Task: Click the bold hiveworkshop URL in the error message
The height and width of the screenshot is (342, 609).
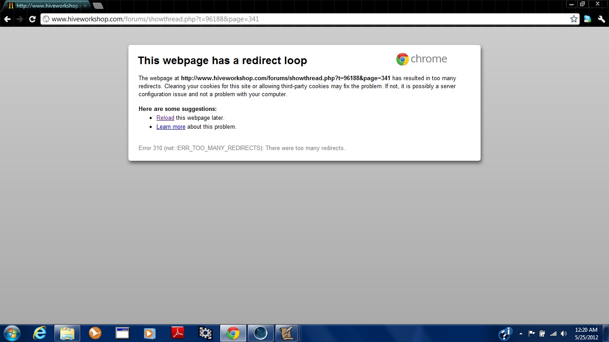Action: (285, 78)
